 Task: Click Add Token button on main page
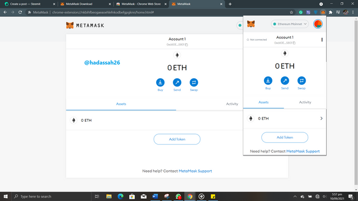point(177,139)
